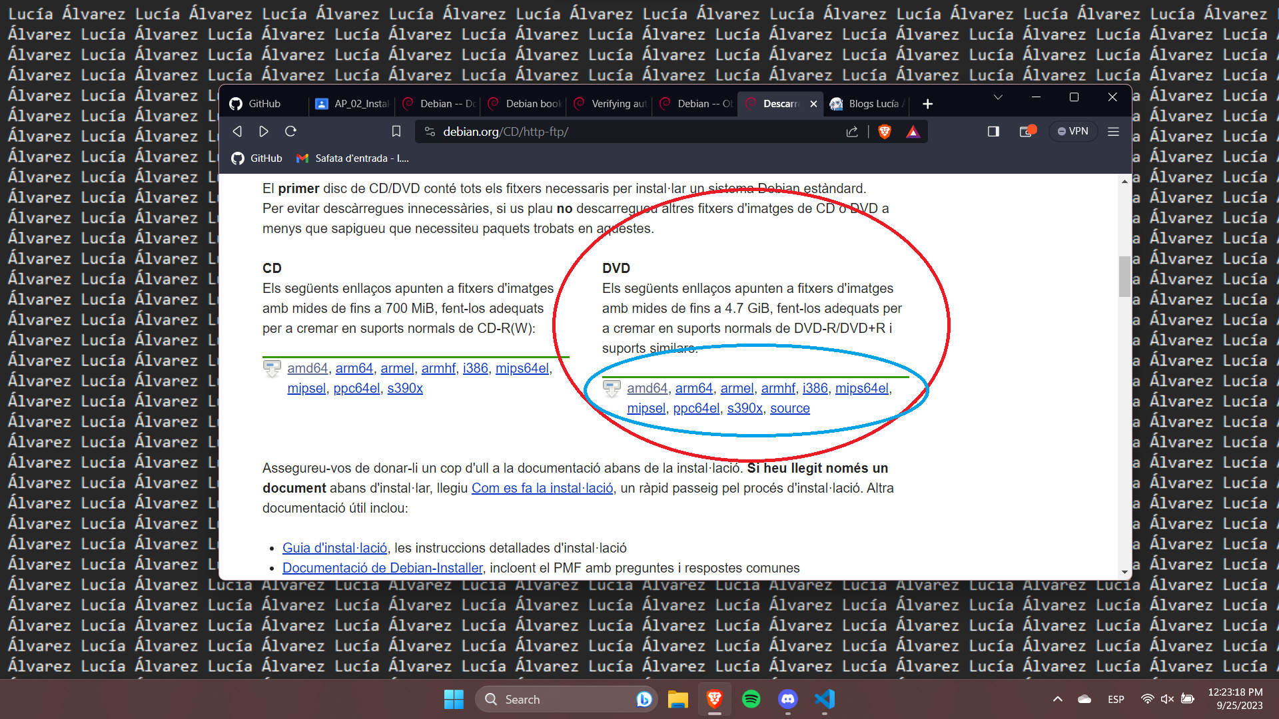Open the Brave Shields icon
Image resolution: width=1279 pixels, height=719 pixels.
(x=885, y=131)
